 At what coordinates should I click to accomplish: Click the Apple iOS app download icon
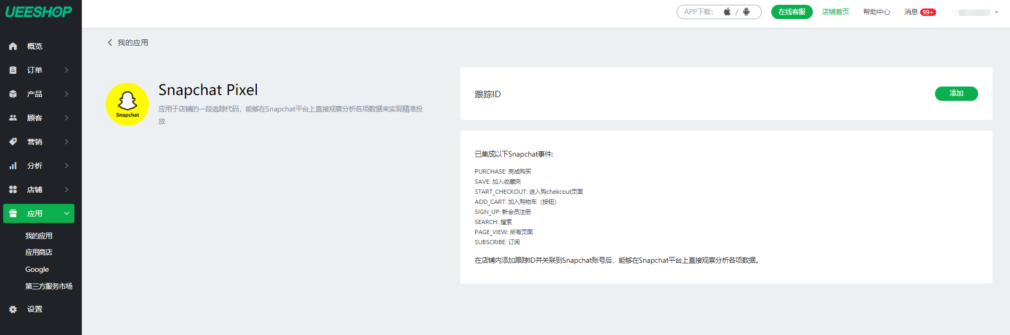[727, 12]
